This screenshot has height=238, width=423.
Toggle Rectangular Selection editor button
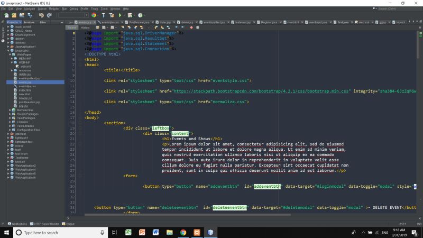tap(149, 28)
